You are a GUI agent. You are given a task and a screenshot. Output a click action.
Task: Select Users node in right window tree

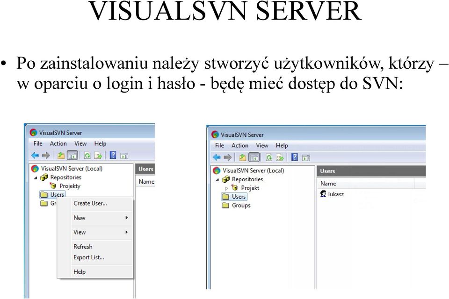pyautogui.click(x=239, y=197)
